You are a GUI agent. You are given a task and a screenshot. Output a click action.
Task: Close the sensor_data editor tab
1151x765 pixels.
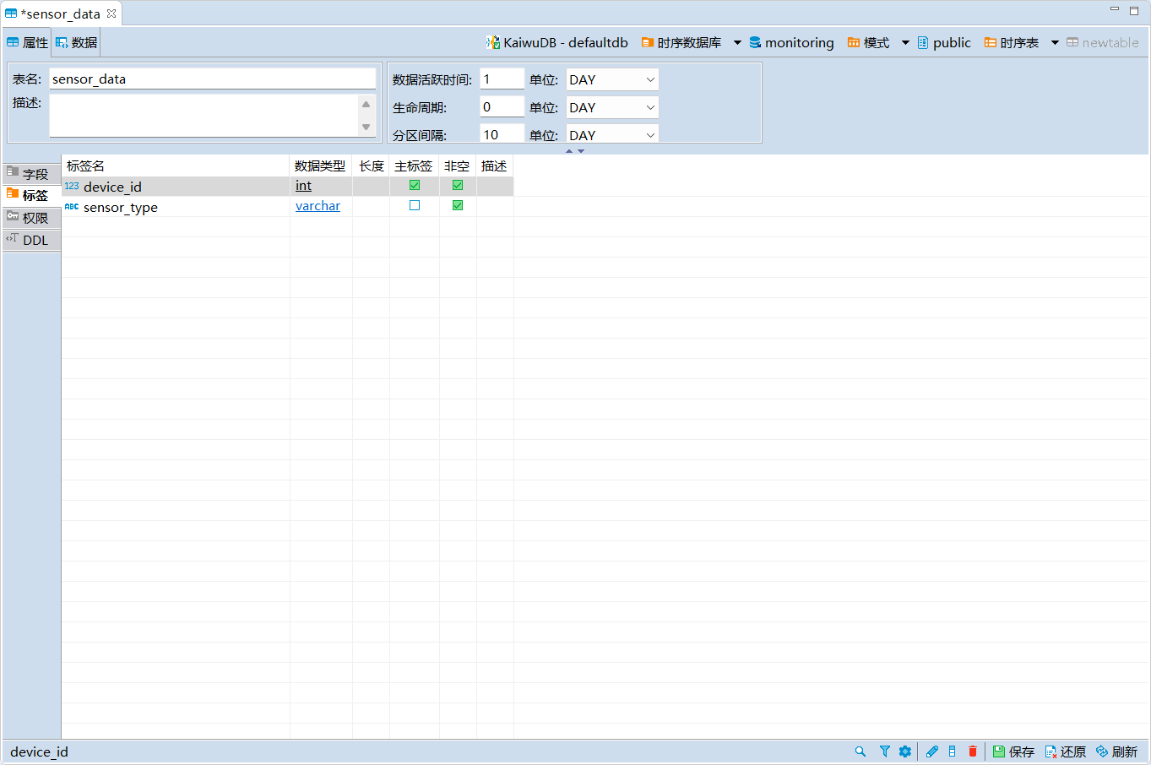point(111,14)
